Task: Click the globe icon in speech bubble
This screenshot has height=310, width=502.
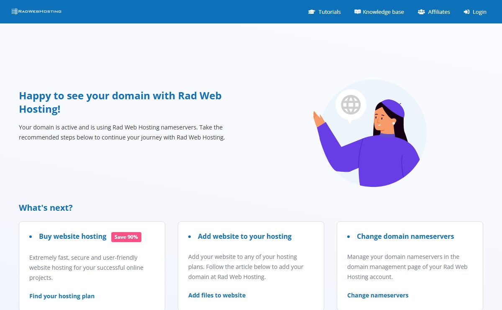Action: 351,105
